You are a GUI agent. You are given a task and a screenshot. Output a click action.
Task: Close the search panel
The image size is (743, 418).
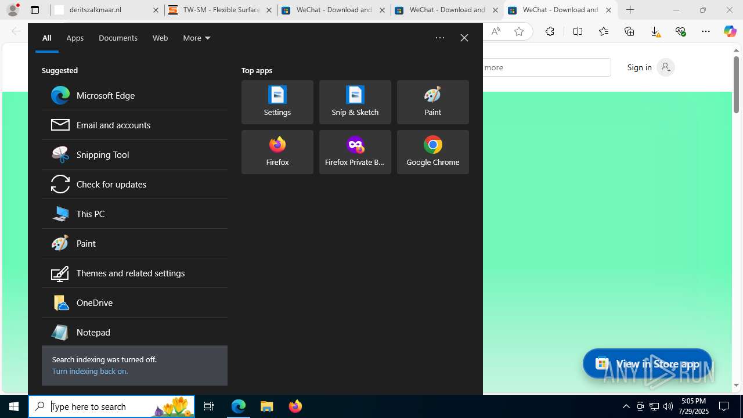click(x=464, y=38)
